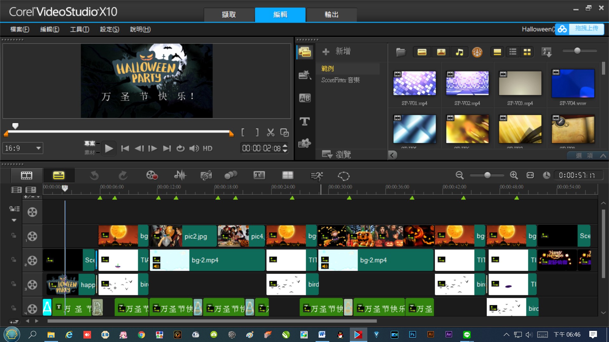The height and width of the screenshot is (342, 609).
Task: Switch library to thumbnail view
Action: tap(527, 52)
